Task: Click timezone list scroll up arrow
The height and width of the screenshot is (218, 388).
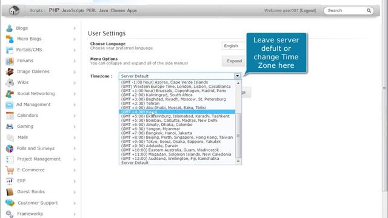Action: (238, 83)
